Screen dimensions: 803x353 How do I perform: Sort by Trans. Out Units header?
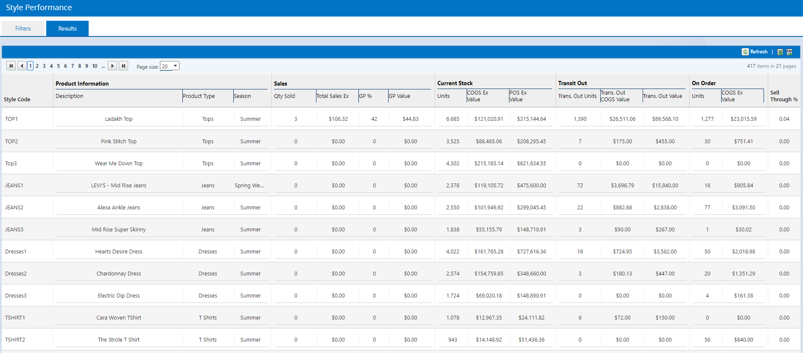tap(577, 96)
